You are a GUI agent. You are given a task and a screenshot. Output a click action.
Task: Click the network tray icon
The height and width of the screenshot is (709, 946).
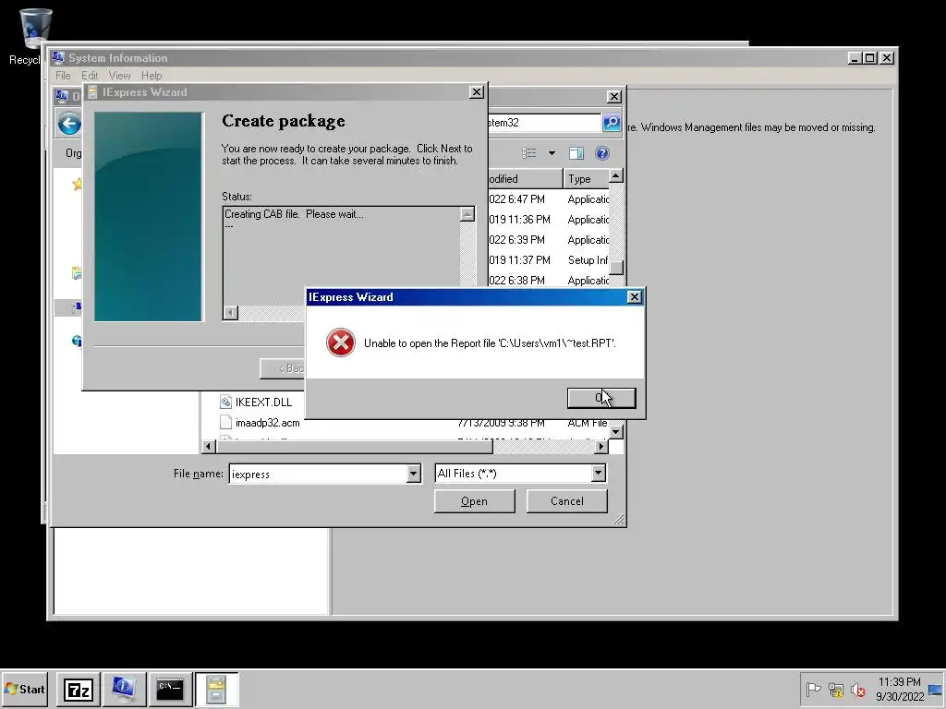pyautogui.click(x=835, y=689)
